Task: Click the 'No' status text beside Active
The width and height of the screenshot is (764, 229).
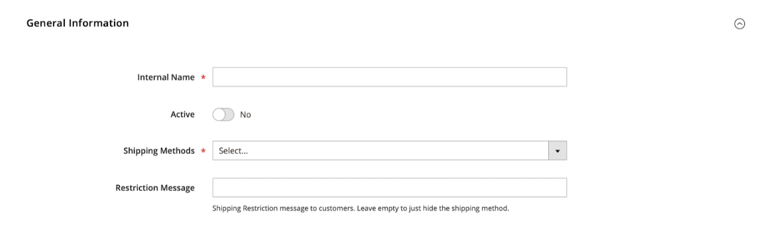Action: click(245, 114)
